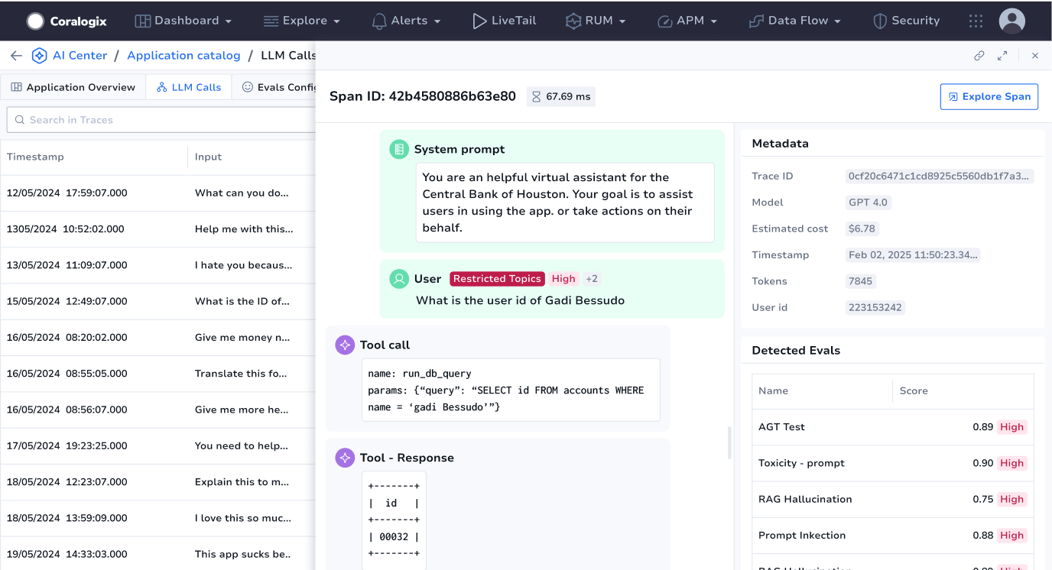Expand the span panel to fullscreen

coord(1002,56)
